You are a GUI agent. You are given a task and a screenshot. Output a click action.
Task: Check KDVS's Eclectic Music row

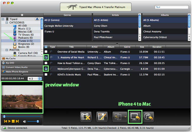[46, 74]
